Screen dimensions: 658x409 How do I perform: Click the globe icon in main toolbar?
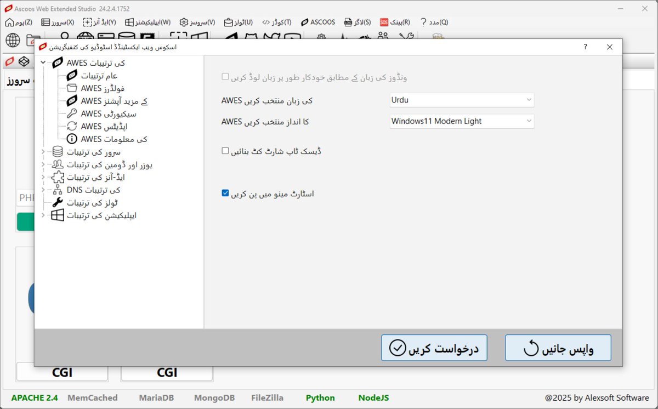tap(13, 39)
